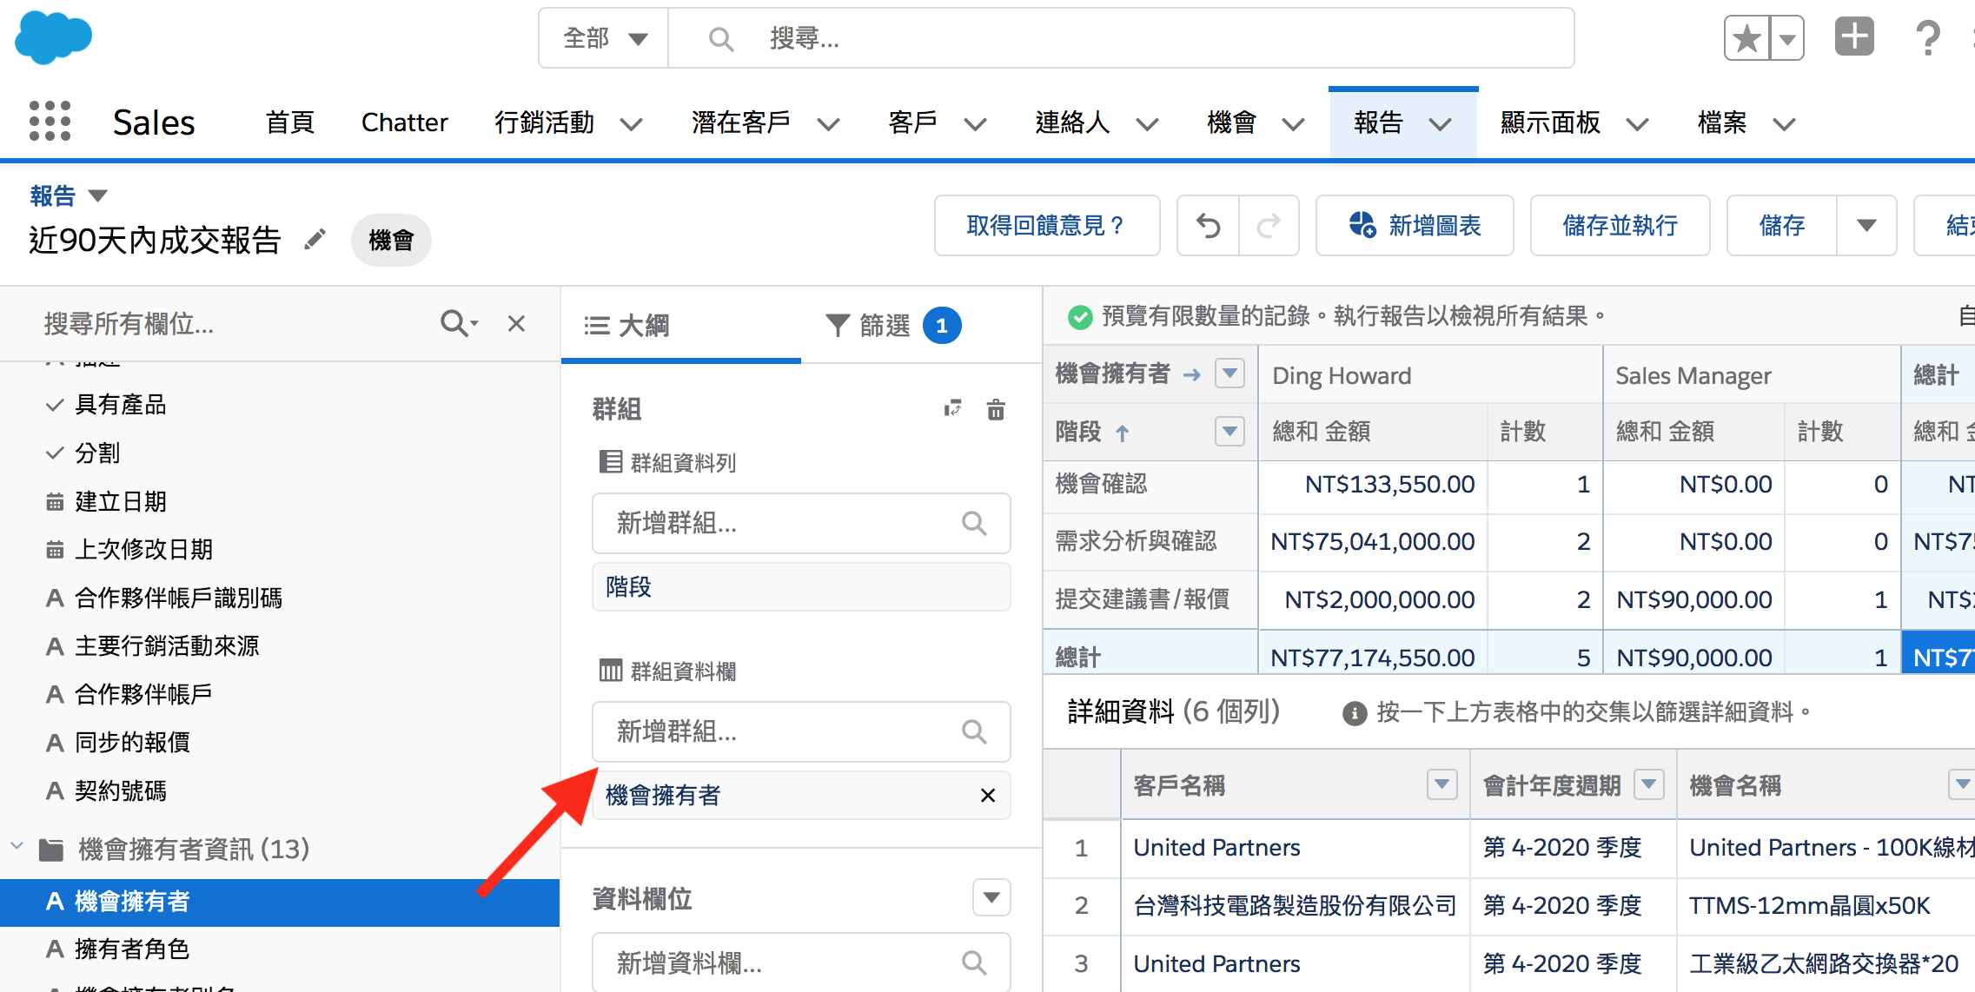Open the Chatter navigation tab
1975x992 pixels.
pos(404,122)
